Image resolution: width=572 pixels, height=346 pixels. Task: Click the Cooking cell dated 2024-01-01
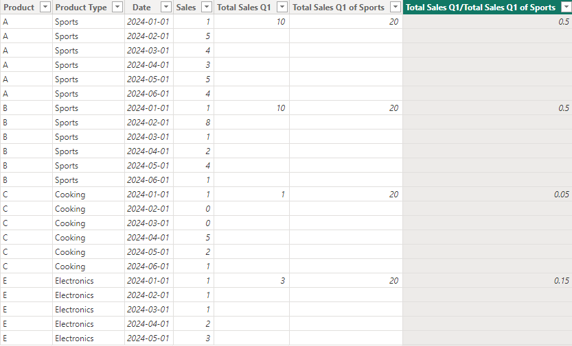[89, 195]
